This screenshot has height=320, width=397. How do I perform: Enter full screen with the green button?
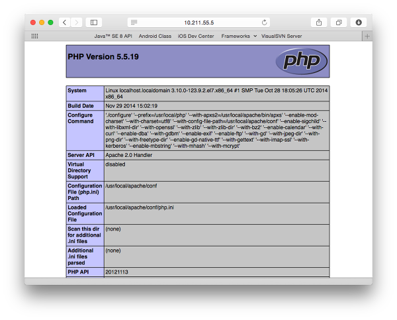(51, 23)
